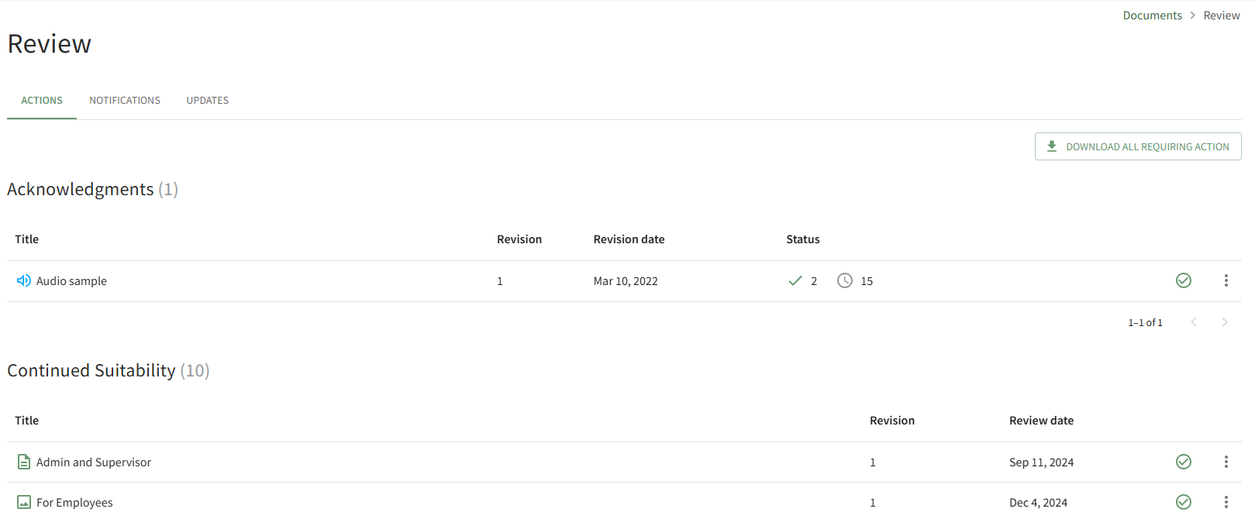1255x519 pixels.
Task: Go to previous page of Acknowledgments
Action: pyautogui.click(x=1193, y=322)
